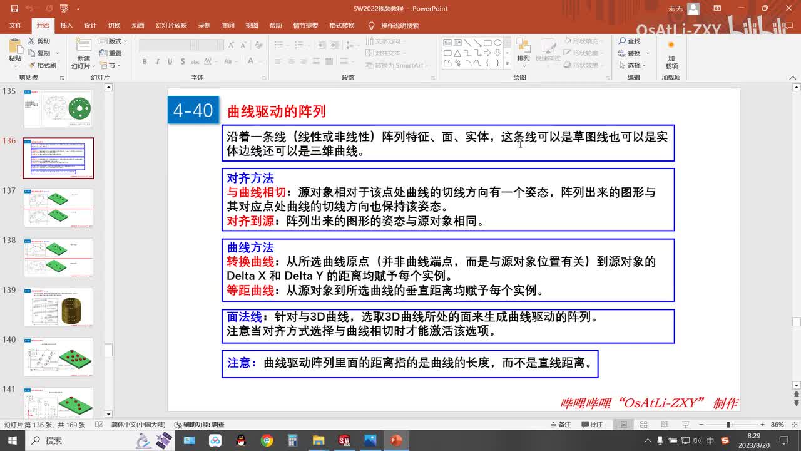The height and width of the screenshot is (451, 801).
Task: Click the zoom percentage 86%
Action: click(777, 425)
